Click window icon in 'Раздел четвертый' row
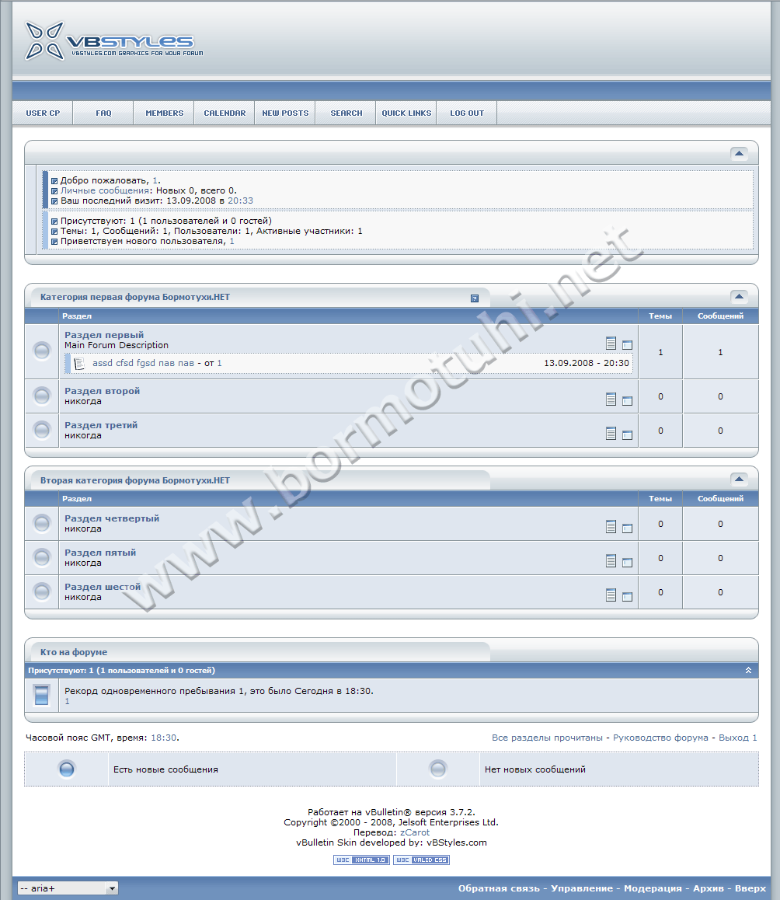This screenshot has height=900, width=780. tap(627, 528)
